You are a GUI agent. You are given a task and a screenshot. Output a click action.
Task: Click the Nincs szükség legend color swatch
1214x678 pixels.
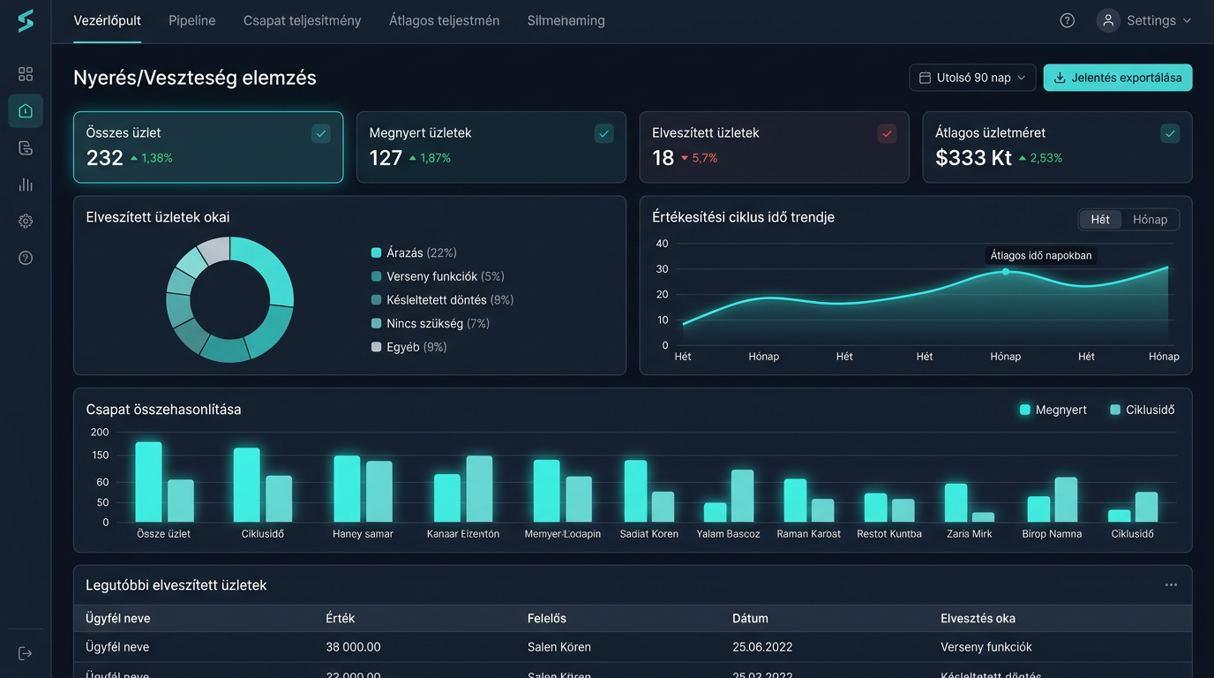[377, 324]
